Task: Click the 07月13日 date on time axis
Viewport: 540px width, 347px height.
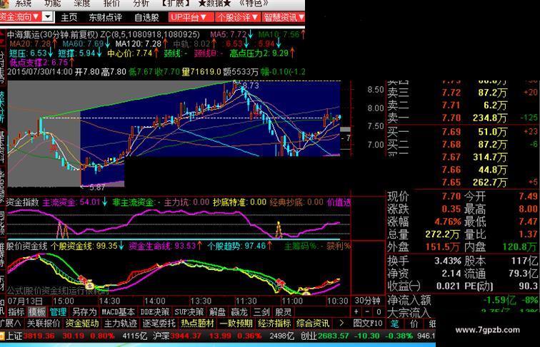Action: 25,301
